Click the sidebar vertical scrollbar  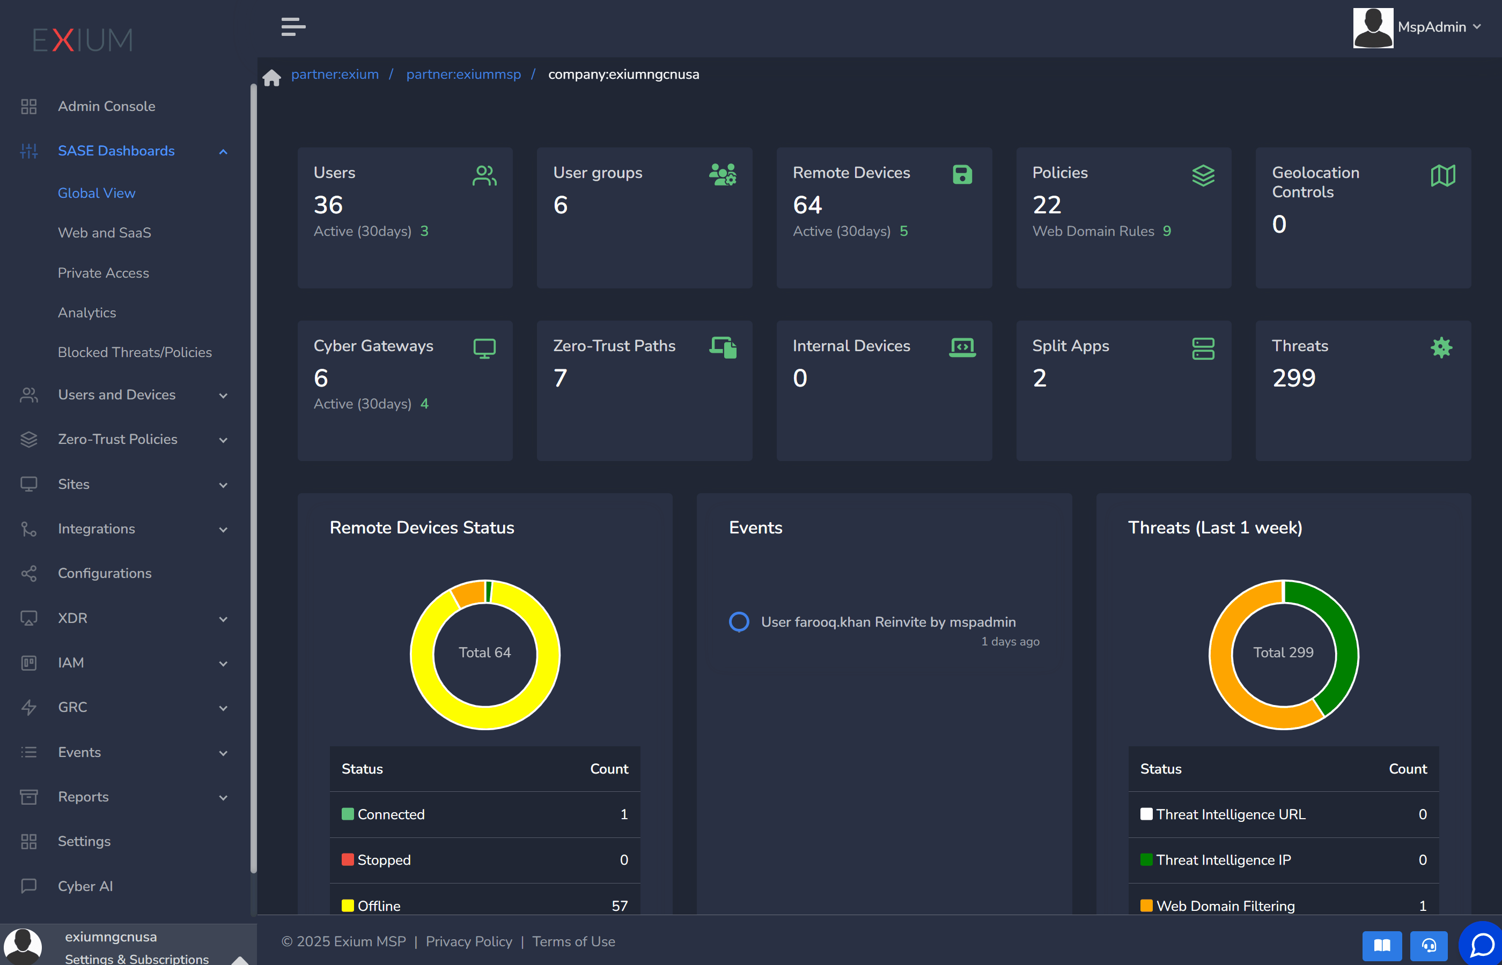[253, 476]
